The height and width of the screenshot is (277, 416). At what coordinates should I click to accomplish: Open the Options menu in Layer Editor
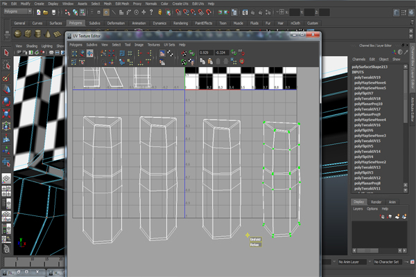tap(372, 209)
